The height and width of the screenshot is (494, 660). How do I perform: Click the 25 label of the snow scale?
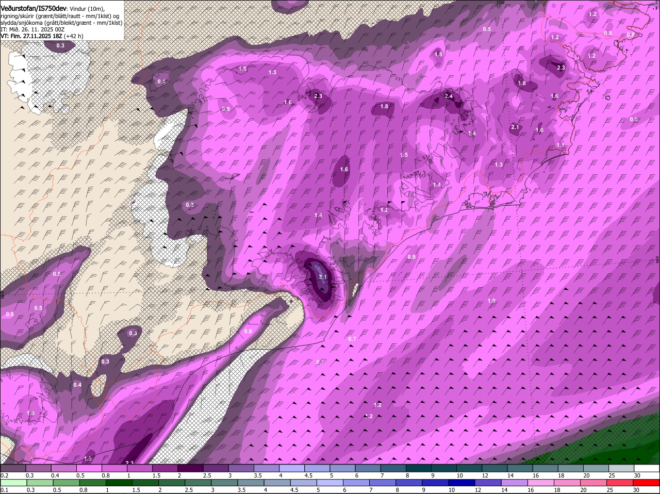point(612,475)
